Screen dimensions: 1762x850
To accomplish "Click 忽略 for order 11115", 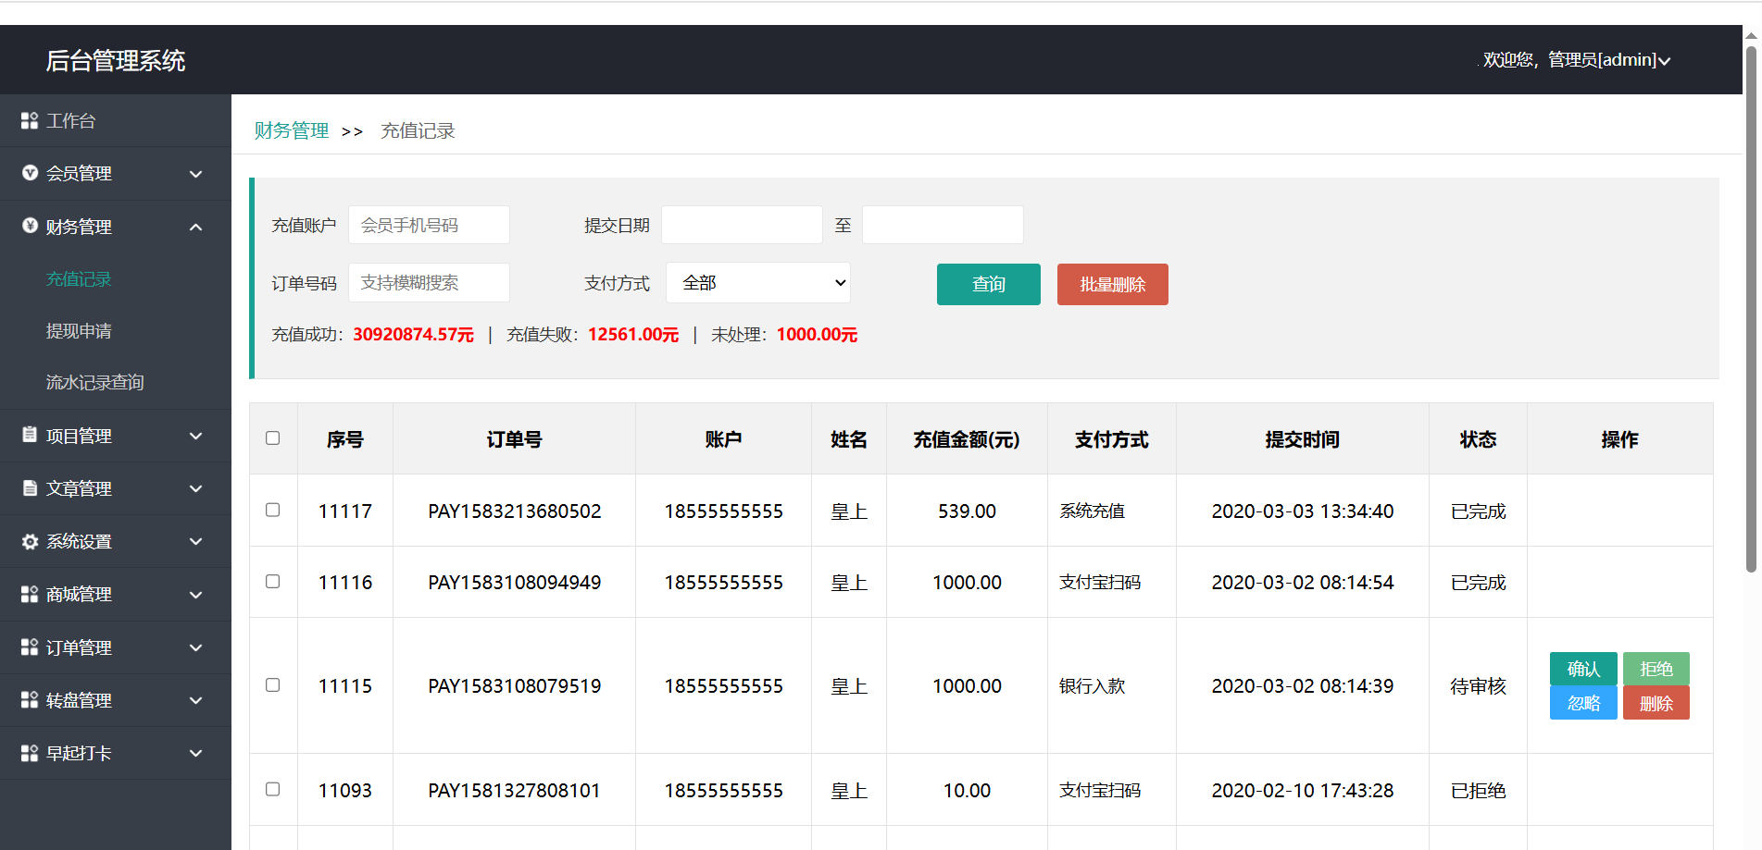I will click(x=1583, y=703).
